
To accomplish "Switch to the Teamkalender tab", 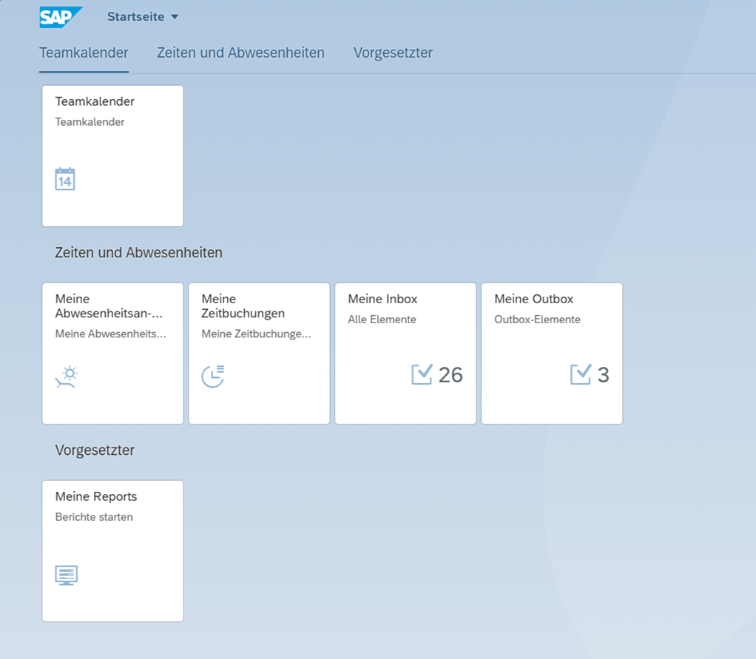I will tap(84, 53).
